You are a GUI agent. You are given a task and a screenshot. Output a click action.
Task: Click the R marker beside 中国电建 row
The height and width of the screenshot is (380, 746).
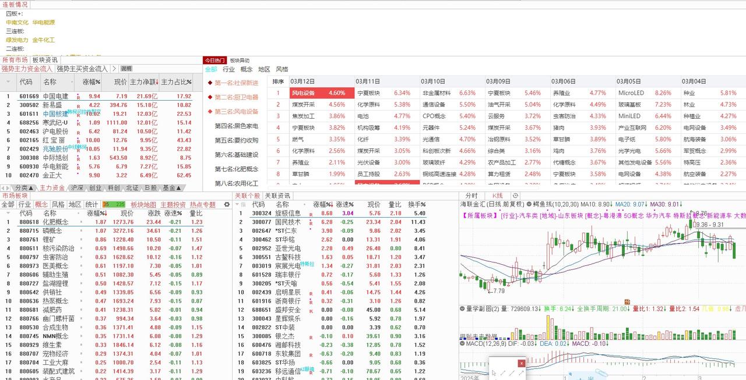click(78, 98)
